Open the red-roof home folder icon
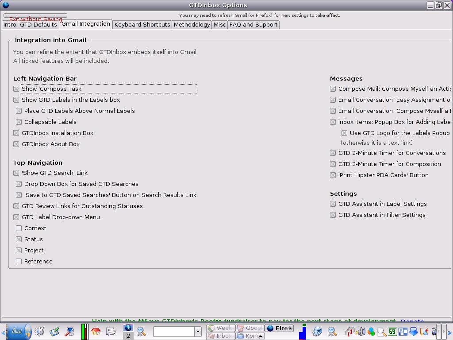This screenshot has width=453, height=340. point(96,331)
